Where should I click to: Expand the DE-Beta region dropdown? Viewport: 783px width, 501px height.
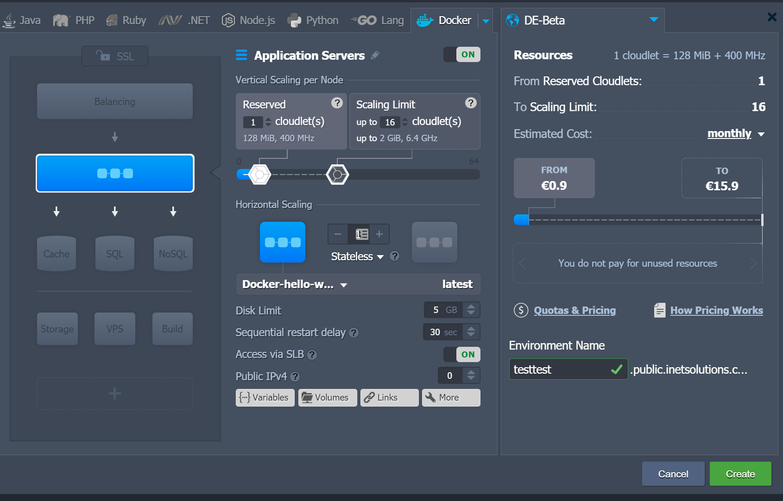coord(654,20)
